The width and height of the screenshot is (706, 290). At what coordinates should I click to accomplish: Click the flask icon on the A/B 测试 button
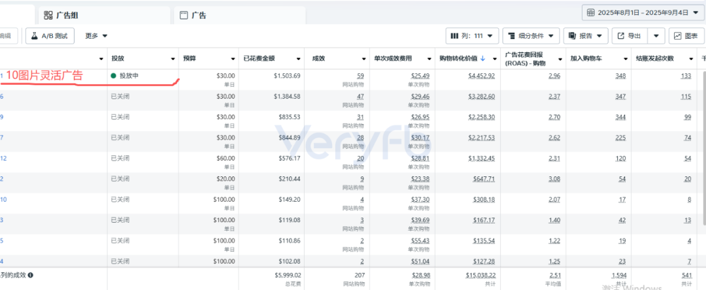(x=34, y=36)
